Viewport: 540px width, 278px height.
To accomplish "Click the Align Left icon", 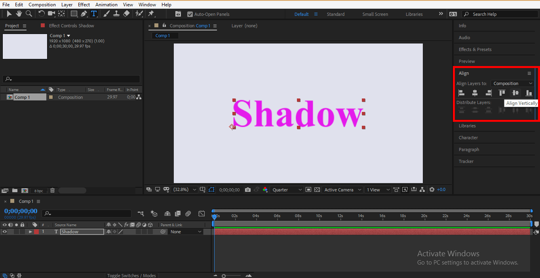I will point(462,93).
